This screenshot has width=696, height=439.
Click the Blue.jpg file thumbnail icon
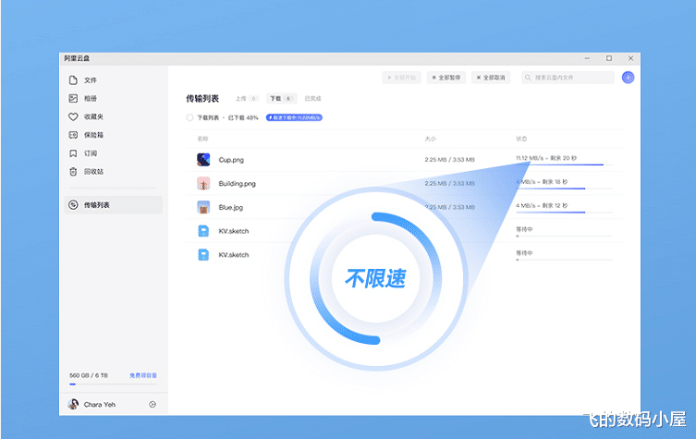pyautogui.click(x=203, y=207)
